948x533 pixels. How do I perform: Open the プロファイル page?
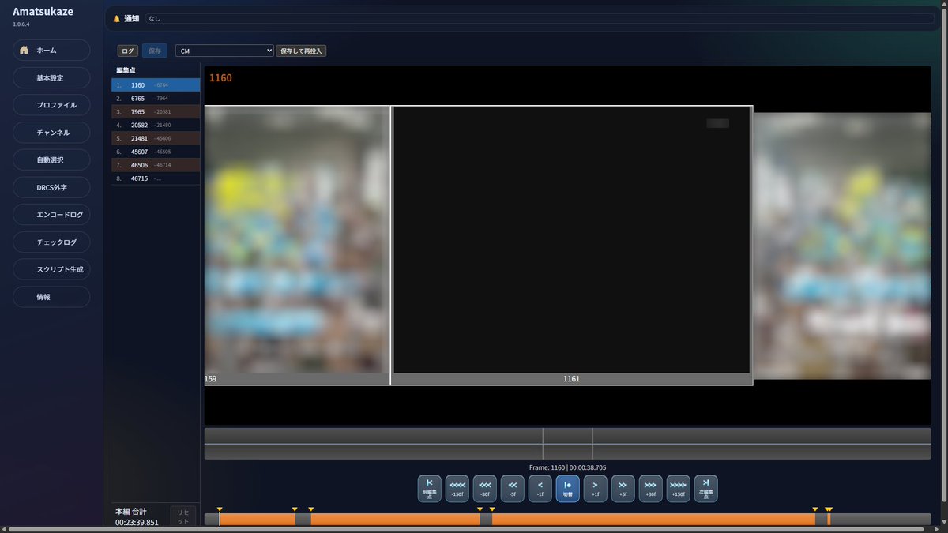51,105
